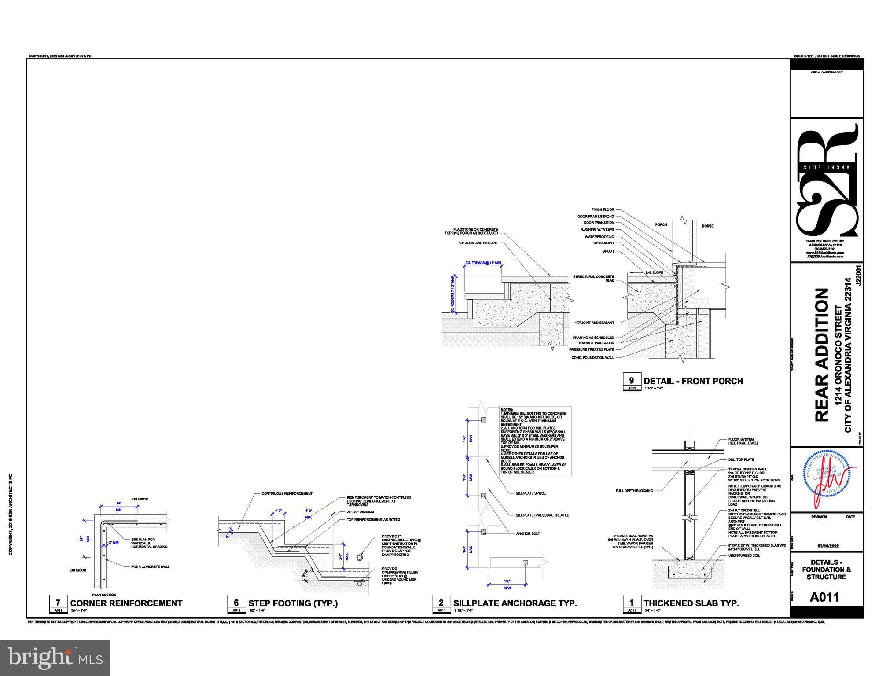Open the www.S2RArchitects.com website link
The height and width of the screenshot is (676, 875).
coord(824,253)
